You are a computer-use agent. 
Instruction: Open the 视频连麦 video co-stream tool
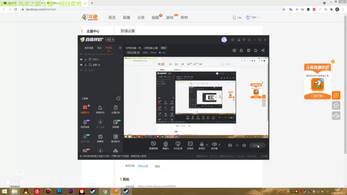[x=85, y=124]
